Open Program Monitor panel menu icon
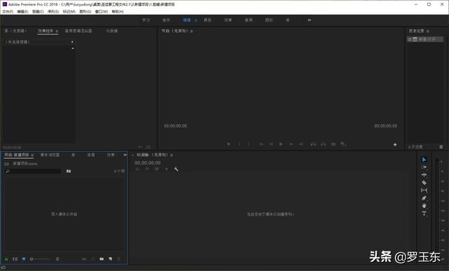Viewport: 449px width, 271px height. pyautogui.click(x=192, y=31)
